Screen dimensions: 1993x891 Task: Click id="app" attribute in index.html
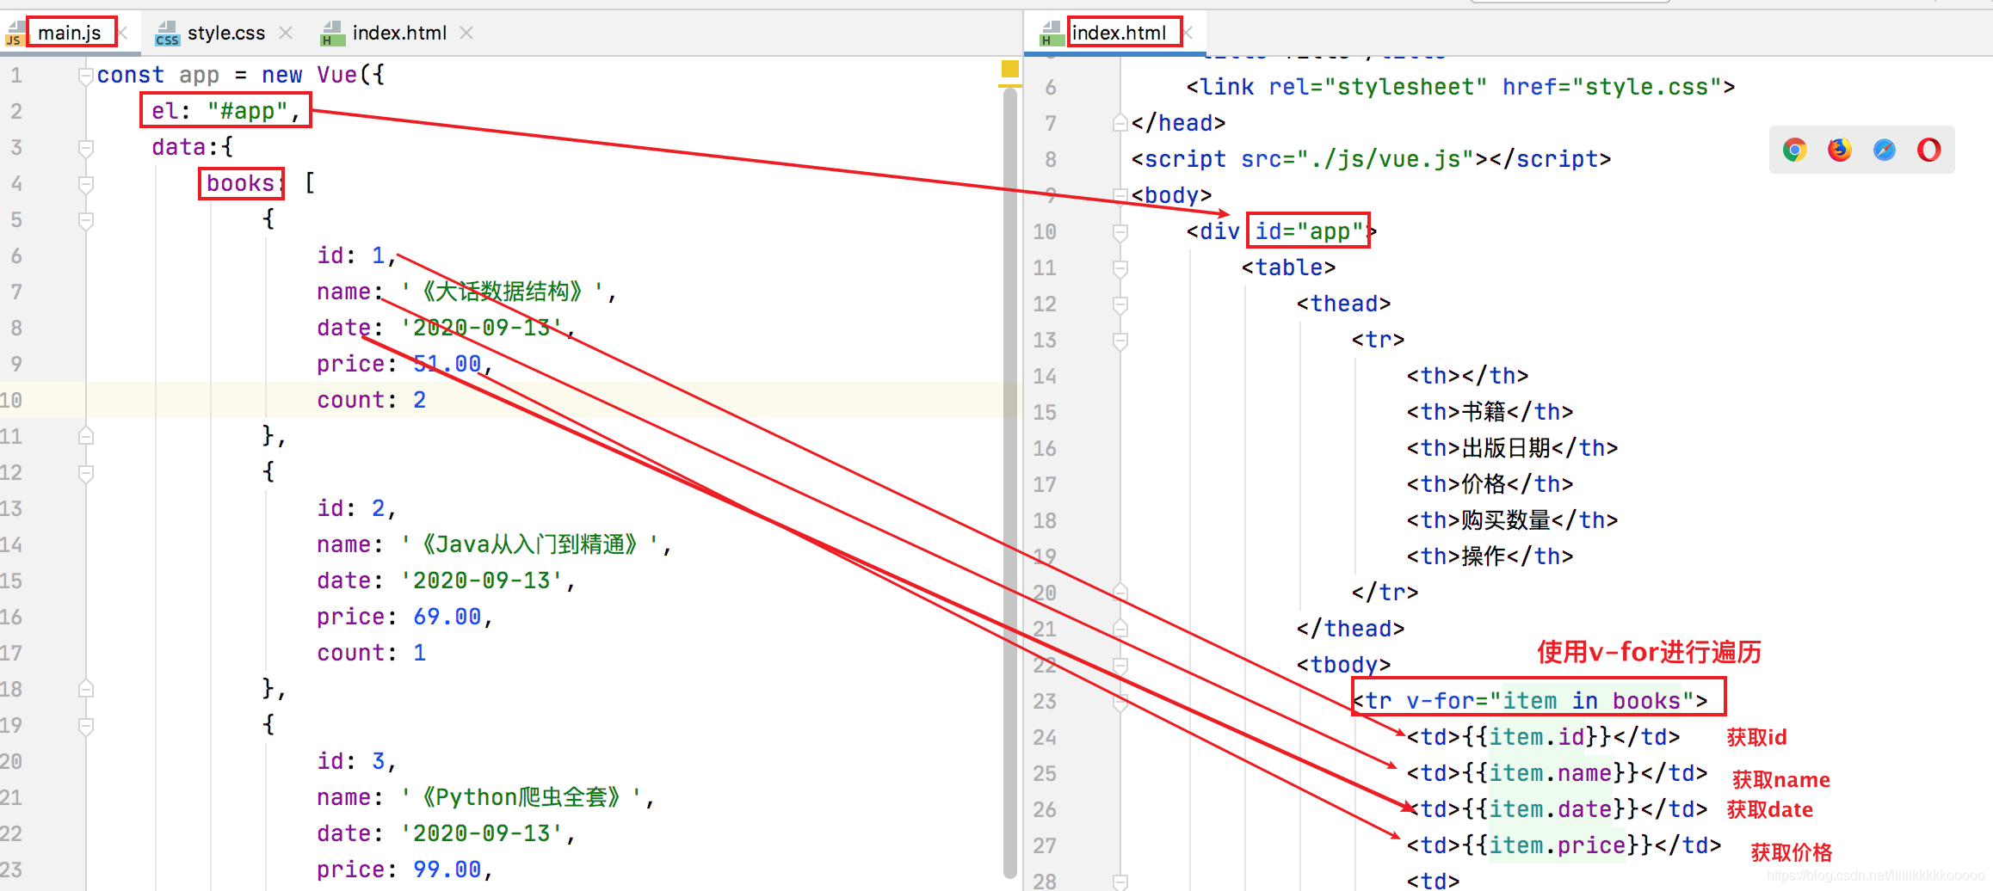(x=1309, y=231)
